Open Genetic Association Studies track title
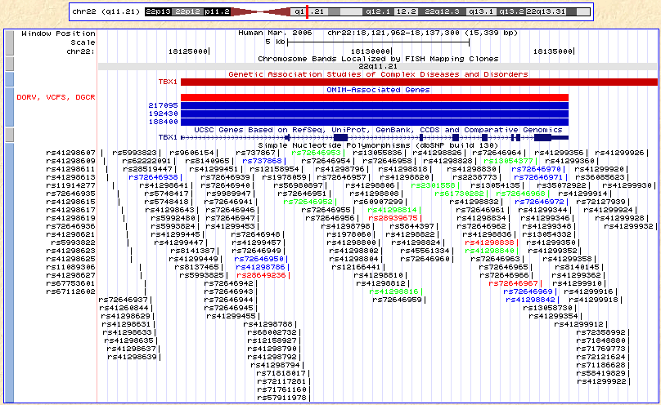 pyautogui.click(x=377, y=74)
